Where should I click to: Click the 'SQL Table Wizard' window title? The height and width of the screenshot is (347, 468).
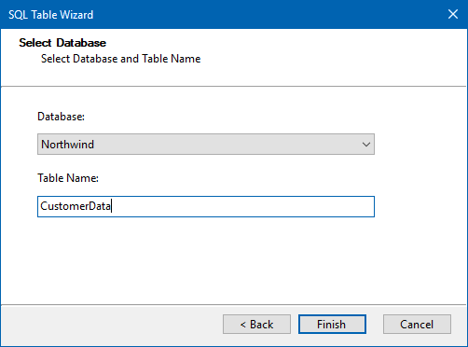[51, 15]
